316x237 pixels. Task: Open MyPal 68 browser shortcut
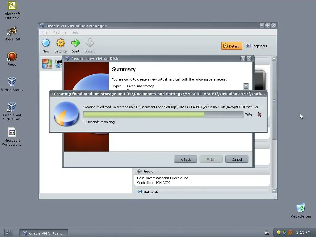(x=12, y=33)
